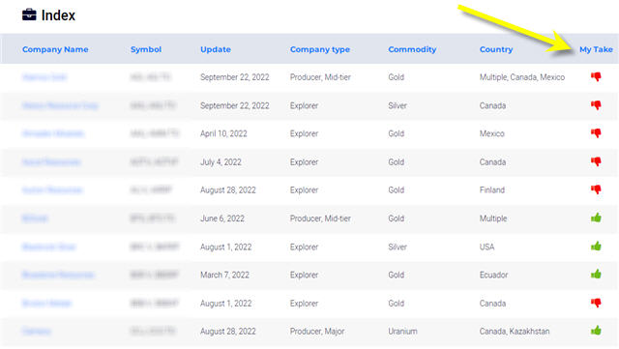Sort by Symbol column header
This screenshot has width=619, height=349.
[x=146, y=49]
